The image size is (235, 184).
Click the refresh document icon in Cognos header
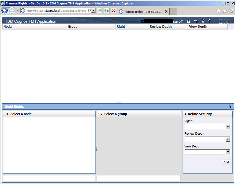pos(188,21)
